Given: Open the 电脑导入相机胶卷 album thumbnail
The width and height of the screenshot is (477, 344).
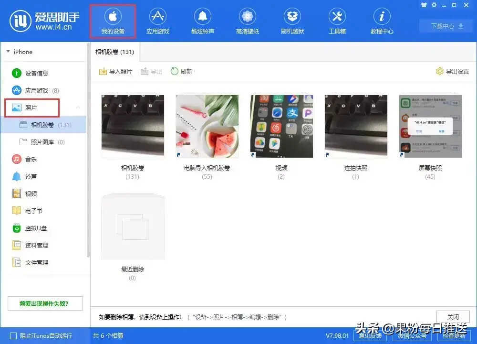Looking at the screenshot, I should coord(207,126).
